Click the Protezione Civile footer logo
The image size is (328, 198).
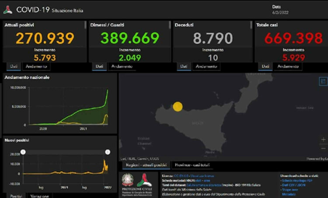[x=144, y=180]
